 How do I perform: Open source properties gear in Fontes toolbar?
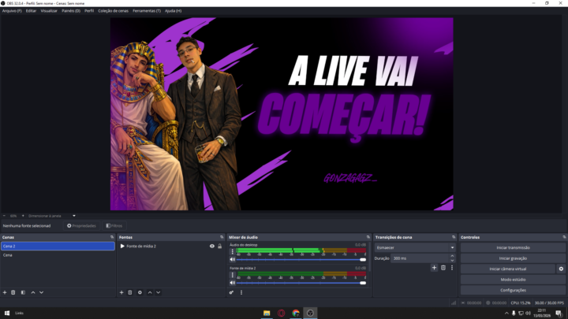tap(140, 292)
